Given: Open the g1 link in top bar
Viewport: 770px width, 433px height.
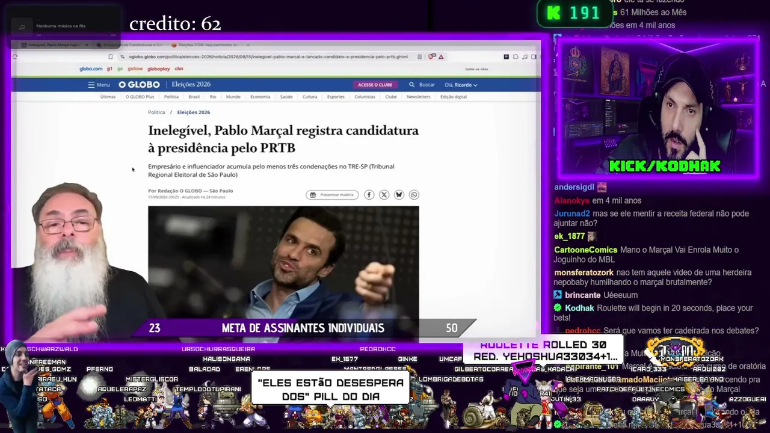Looking at the screenshot, I should tap(110, 69).
